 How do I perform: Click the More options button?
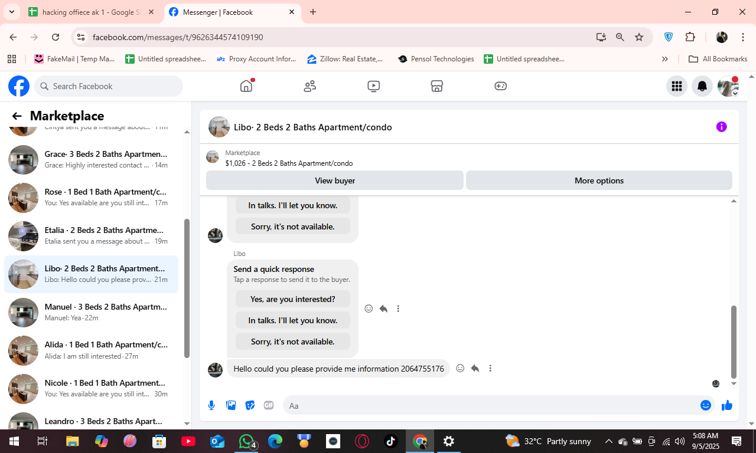(x=599, y=180)
